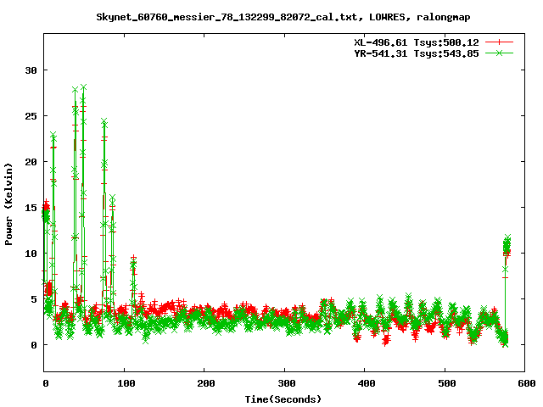Viewport: 543px width, 407px height.
Task: Click the x-axis tick label 600
Action: tap(527, 383)
